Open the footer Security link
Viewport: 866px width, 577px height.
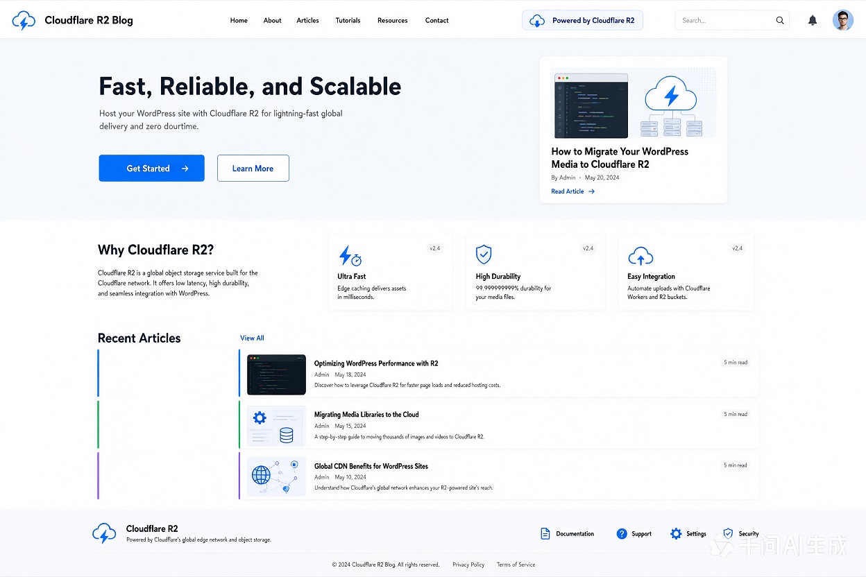click(740, 533)
